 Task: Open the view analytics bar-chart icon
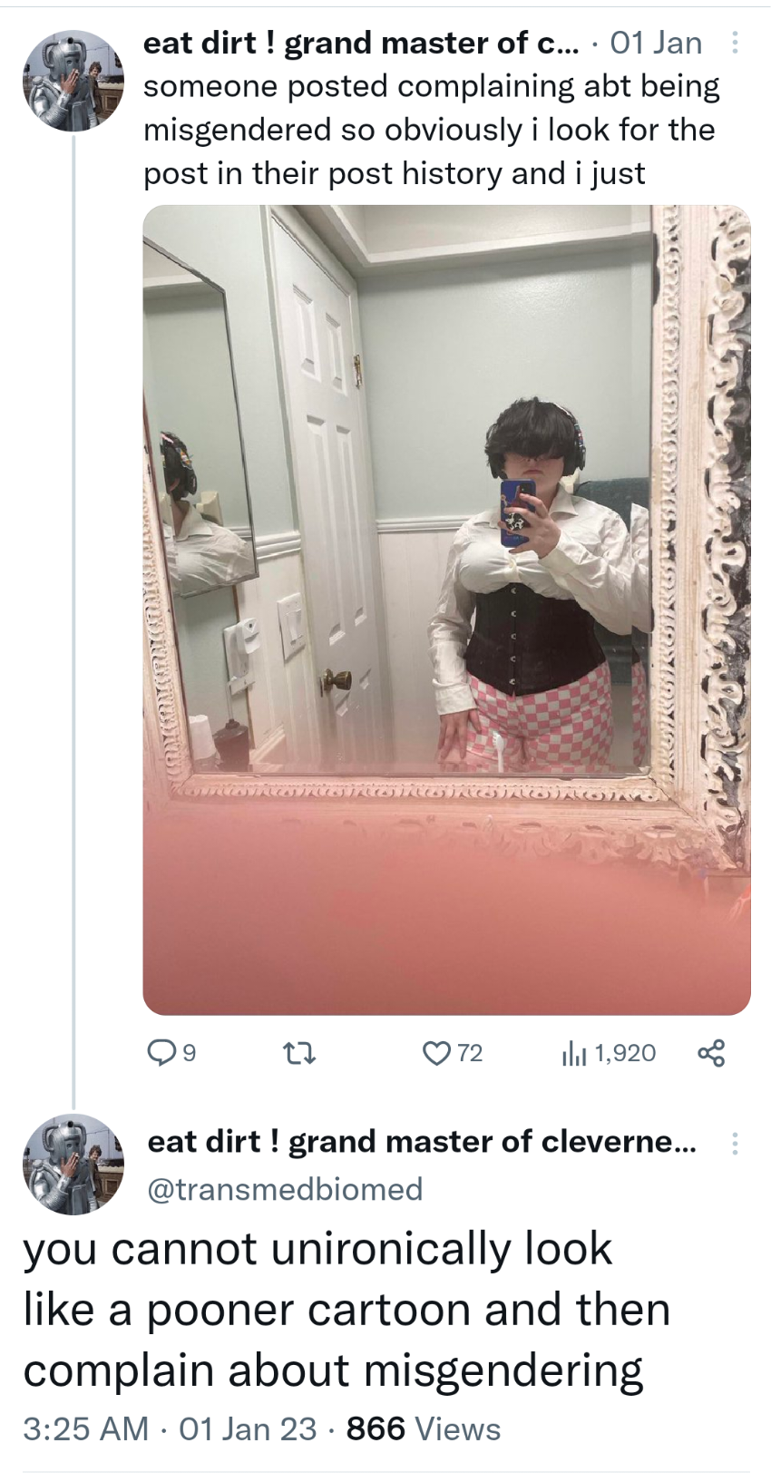pos(575,1052)
